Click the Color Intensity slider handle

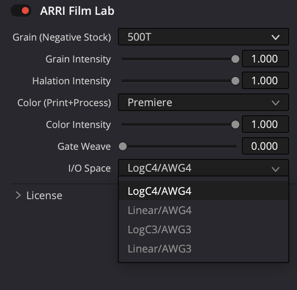click(x=235, y=124)
